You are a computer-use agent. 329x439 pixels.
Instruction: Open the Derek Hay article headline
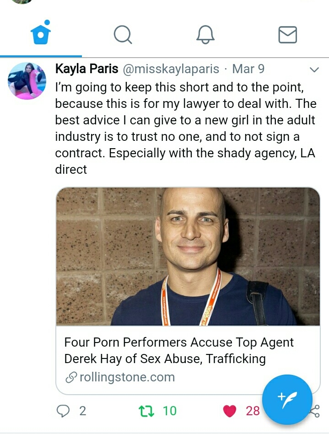pyautogui.click(x=179, y=351)
